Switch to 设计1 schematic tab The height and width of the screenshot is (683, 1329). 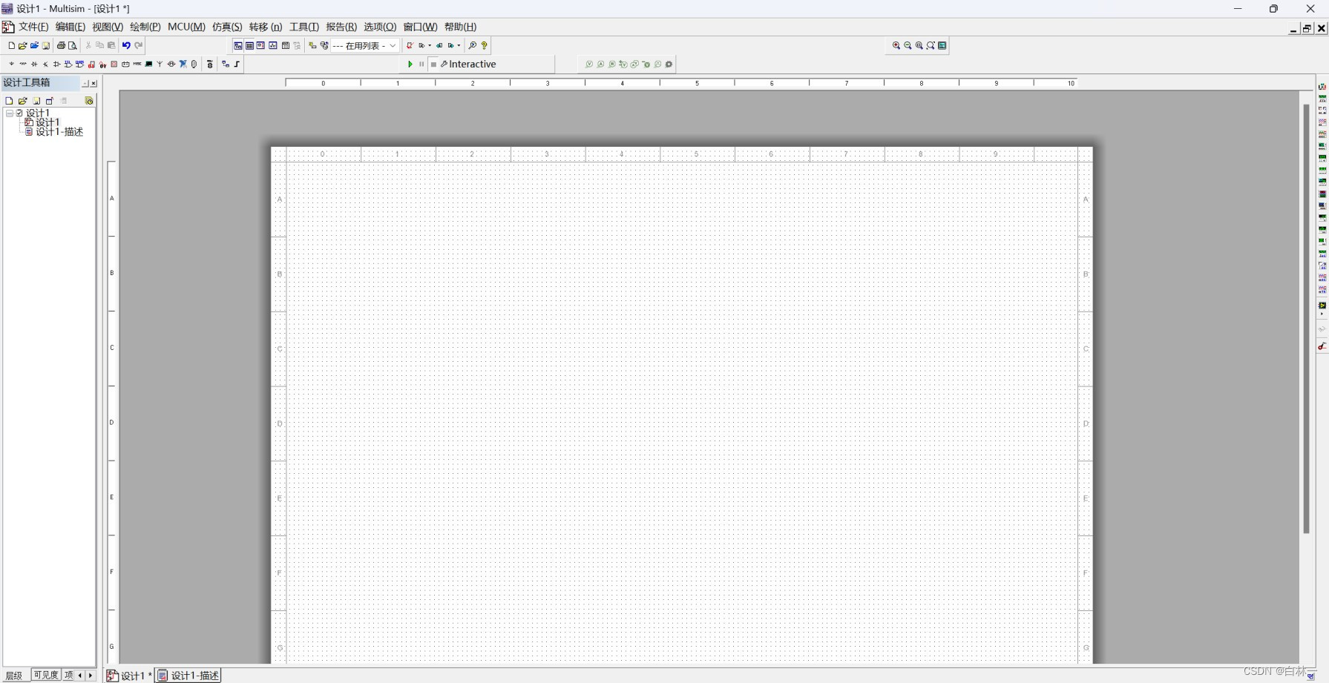click(x=129, y=676)
